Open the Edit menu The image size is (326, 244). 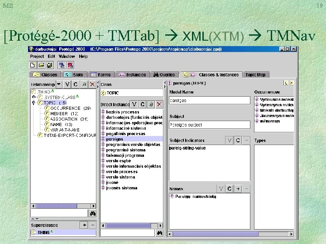[x=51, y=56]
